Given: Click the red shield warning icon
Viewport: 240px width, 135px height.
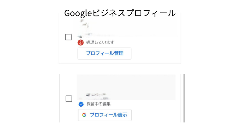Looking at the screenshot, I should point(81,43).
